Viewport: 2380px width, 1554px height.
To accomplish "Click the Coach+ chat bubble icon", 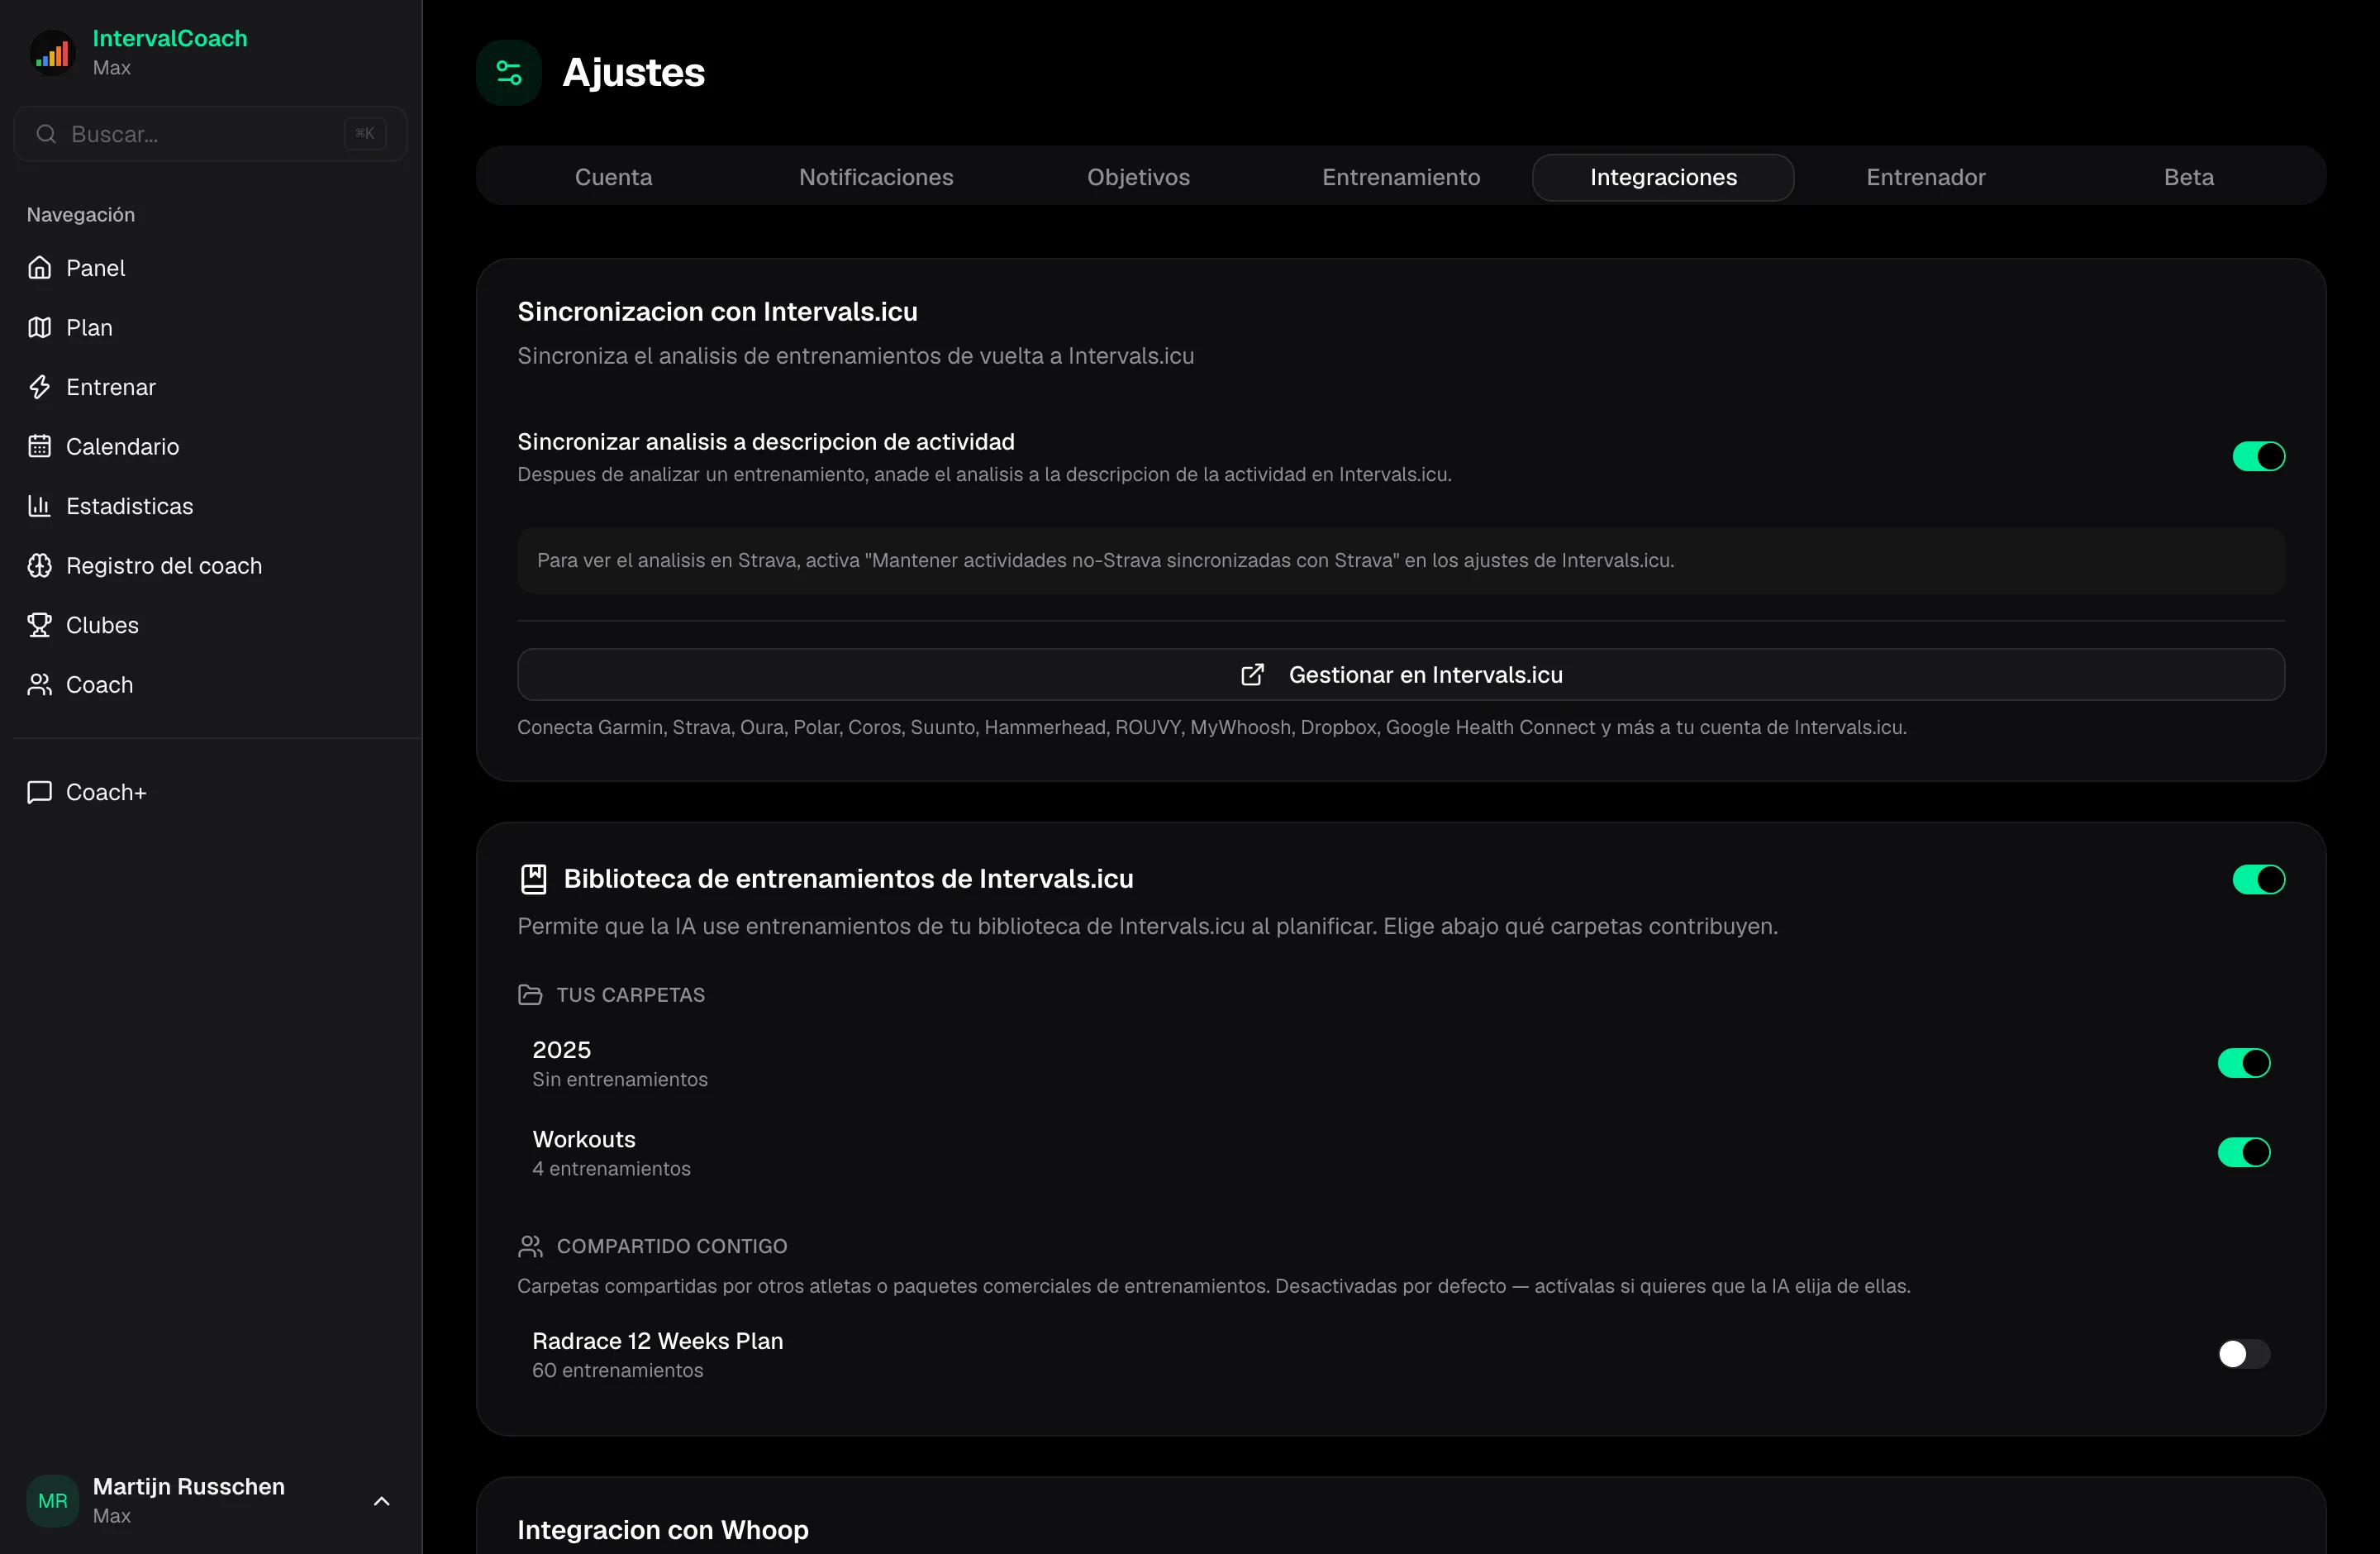I will pyautogui.click(x=39, y=792).
